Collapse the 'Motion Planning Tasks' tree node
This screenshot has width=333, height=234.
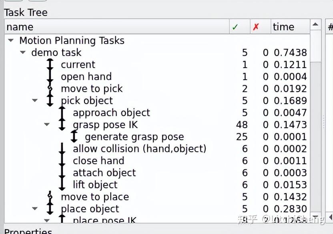click(x=11, y=40)
